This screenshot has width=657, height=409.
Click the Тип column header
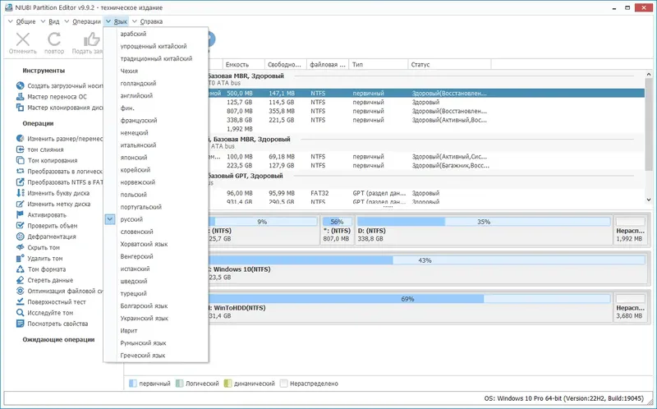379,65
